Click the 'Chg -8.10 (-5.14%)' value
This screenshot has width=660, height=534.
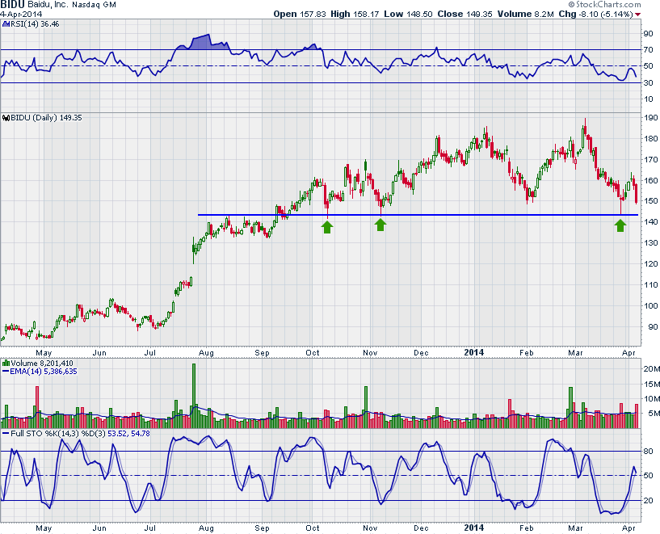click(x=596, y=14)
